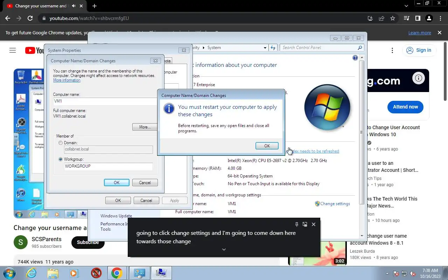Mute the tab via its speaker icon

point(74,6)
